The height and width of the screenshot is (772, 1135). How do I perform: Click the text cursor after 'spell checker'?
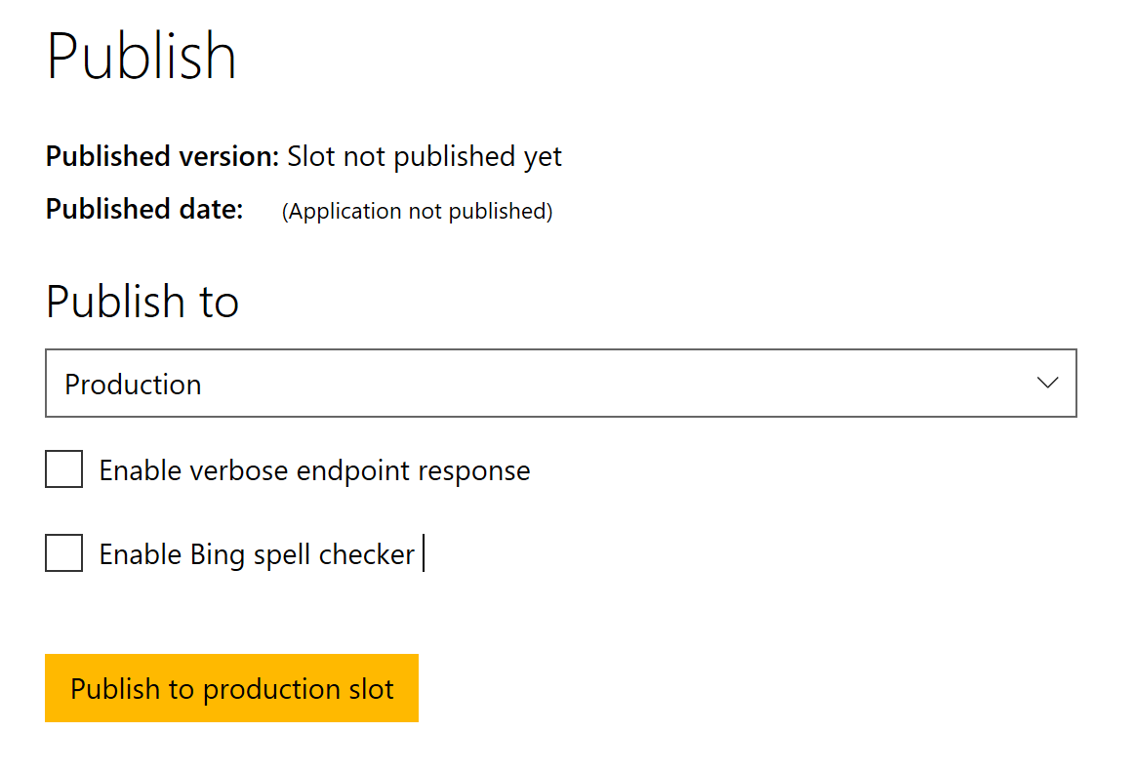pyautogui.click(x=424, y=554)
